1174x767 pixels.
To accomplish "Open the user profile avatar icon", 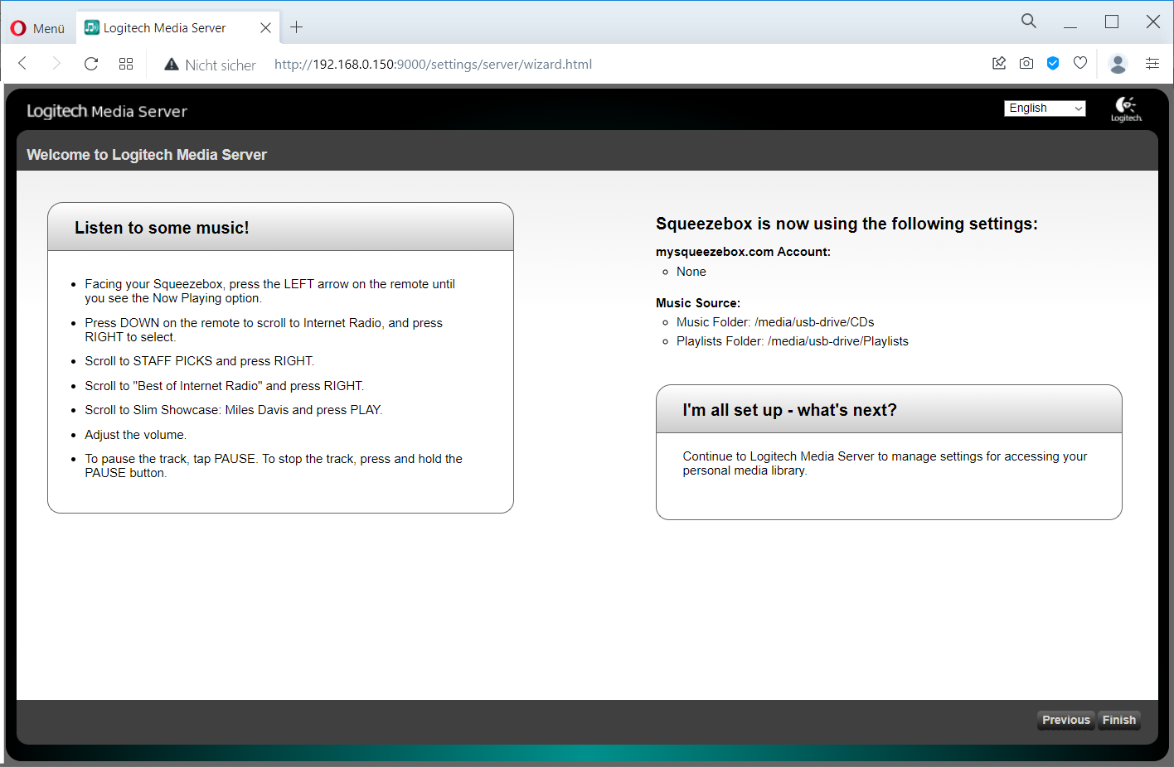I will (1118, 64).
